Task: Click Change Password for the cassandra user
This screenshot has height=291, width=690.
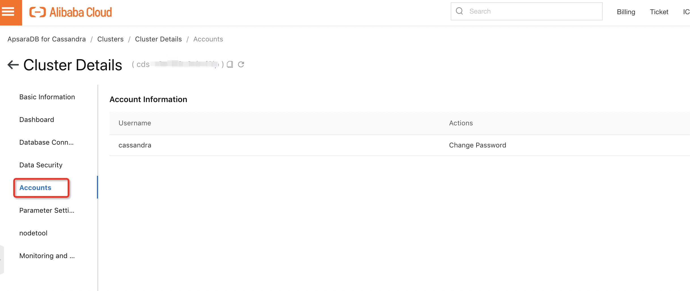Action: pos(477,145)
